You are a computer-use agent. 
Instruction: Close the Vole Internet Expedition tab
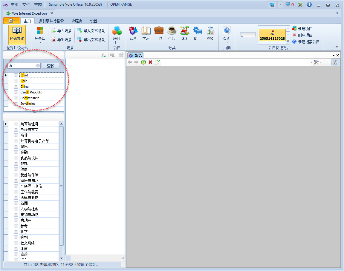pyautogui.click(x=52, y=13)
